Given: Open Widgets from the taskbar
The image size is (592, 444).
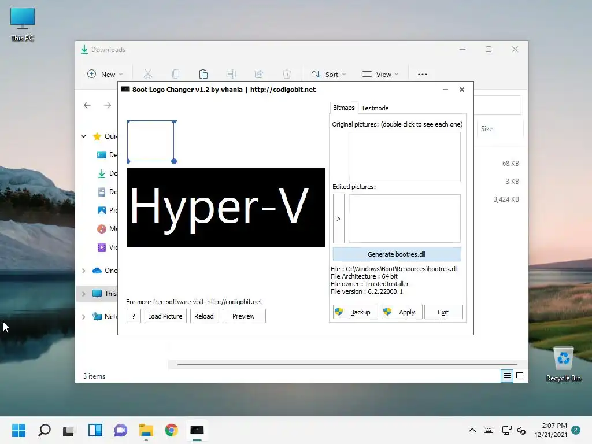Looking at the screenshot, I should [95, 430].
